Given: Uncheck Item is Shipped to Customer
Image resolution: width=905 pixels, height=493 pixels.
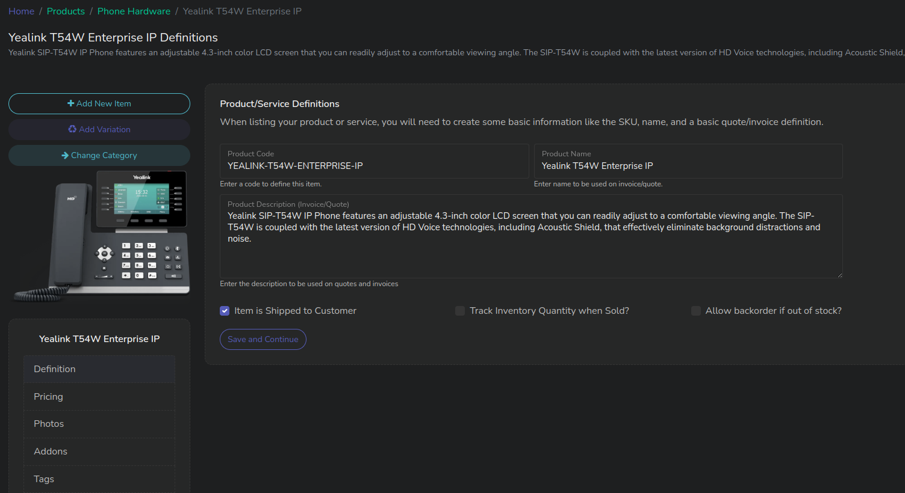Looking at the screenshot, I should [225, 311].
